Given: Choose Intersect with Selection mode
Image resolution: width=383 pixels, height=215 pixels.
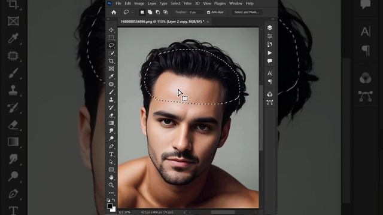Looking at the screenshot, I should tap(165, 12).
